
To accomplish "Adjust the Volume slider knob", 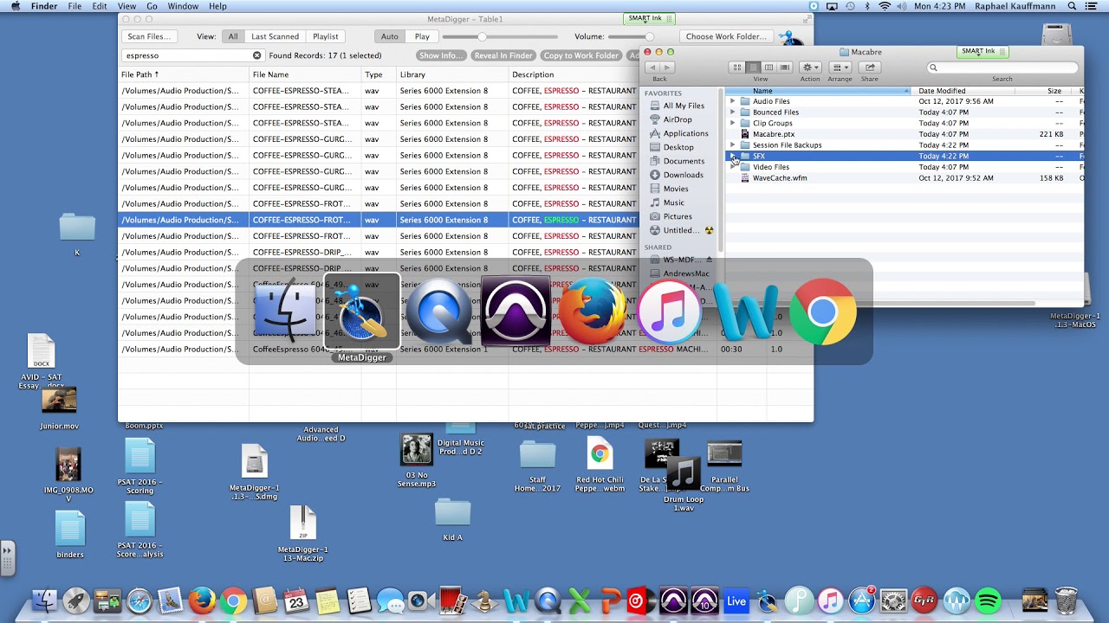I will click(x=649, y=37).
